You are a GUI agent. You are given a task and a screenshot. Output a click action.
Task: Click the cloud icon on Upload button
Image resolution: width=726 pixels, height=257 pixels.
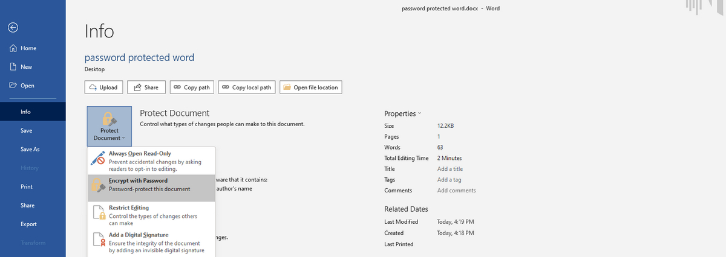(93, 87)
